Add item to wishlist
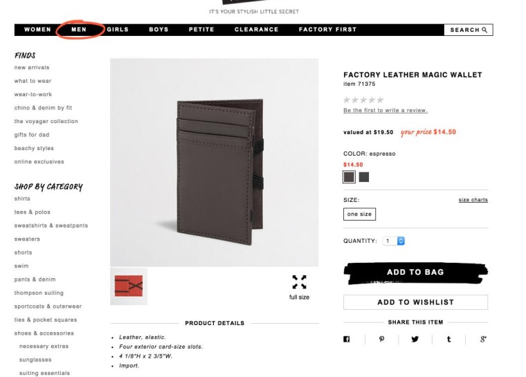 coord(416,302)
